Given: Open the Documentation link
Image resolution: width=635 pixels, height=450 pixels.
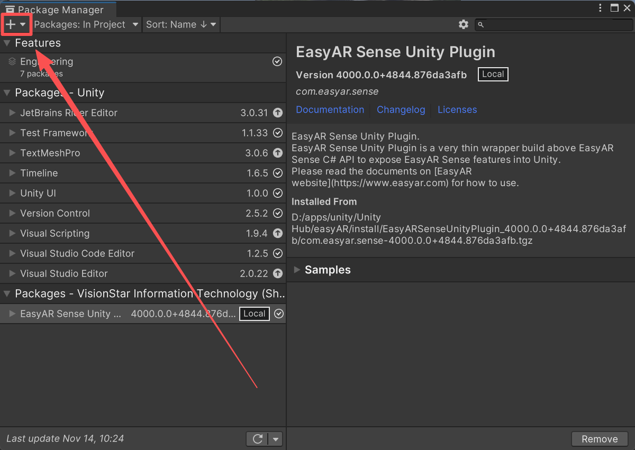Looking at the screenshot, I should click(x=330, y=109).
